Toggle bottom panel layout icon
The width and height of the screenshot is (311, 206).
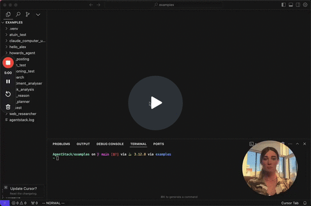(290, 5)
